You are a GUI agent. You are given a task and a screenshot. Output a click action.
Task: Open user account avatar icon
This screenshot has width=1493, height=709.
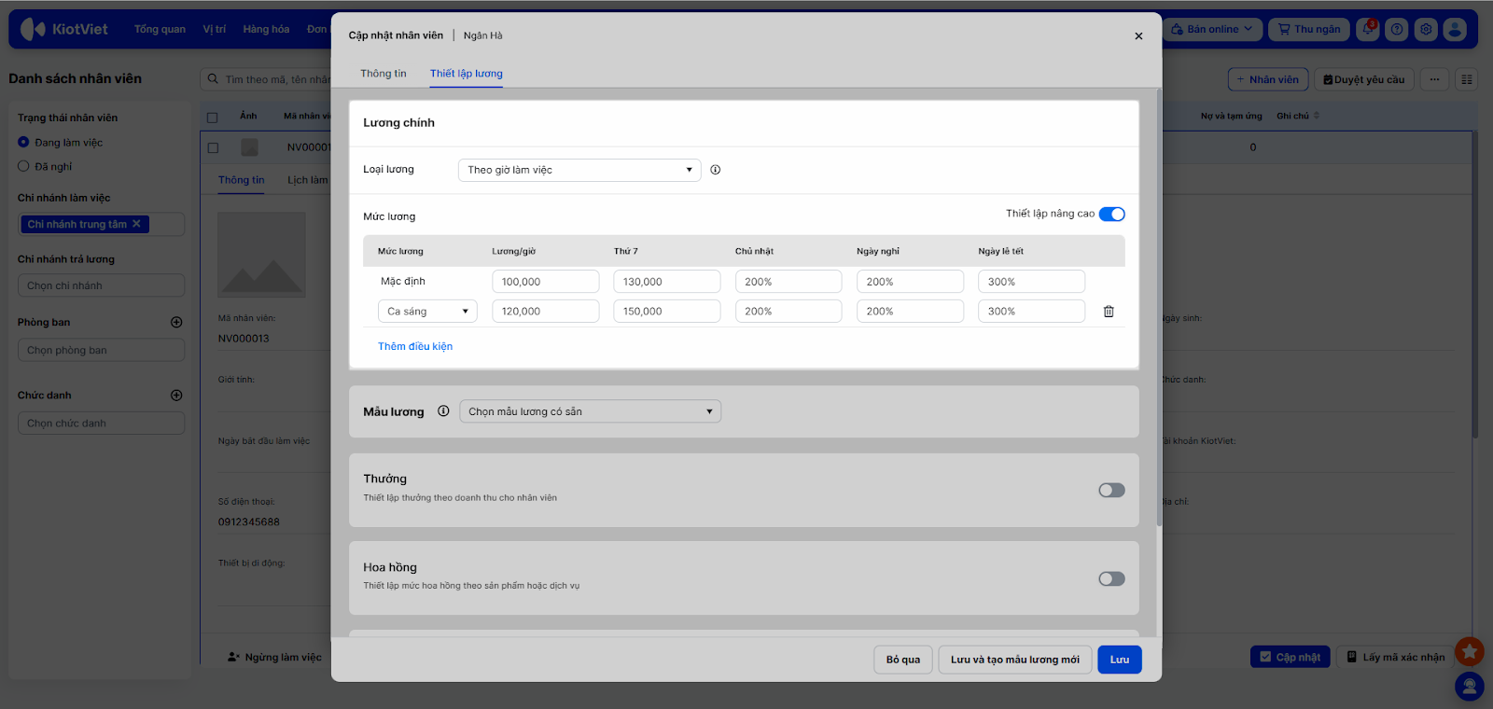click(1455, 29)
